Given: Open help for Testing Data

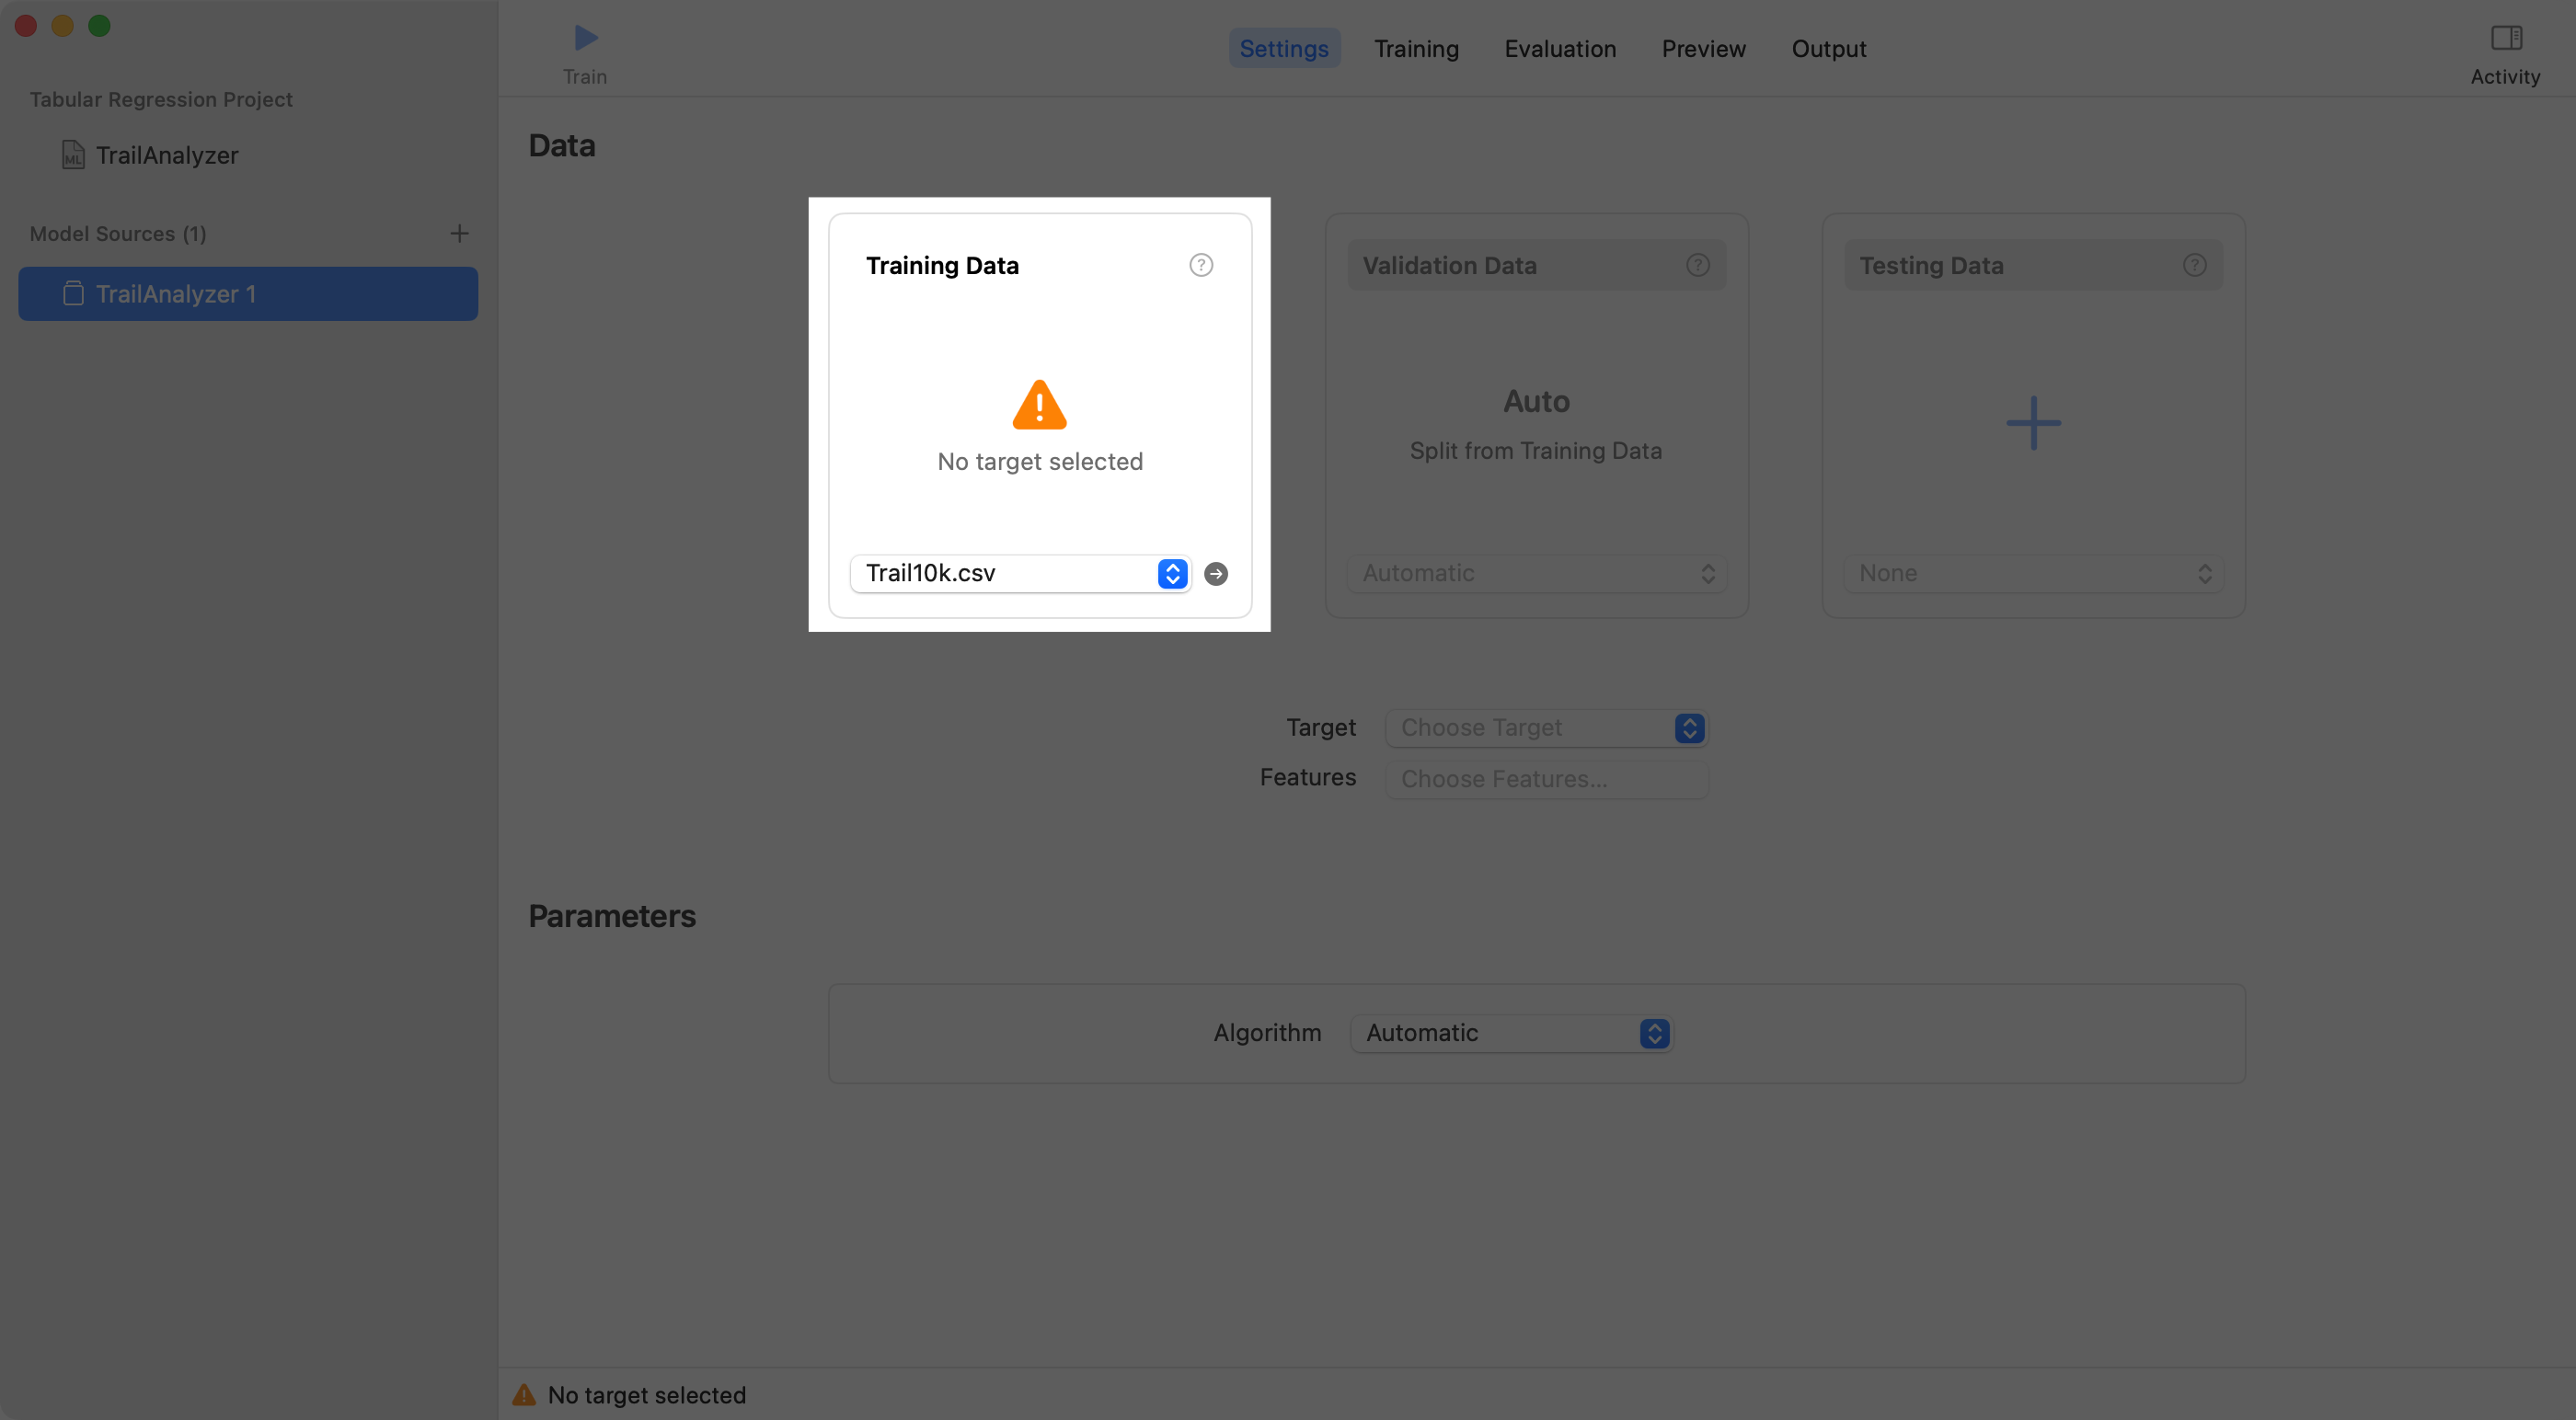Looking at the screenshot, I should (2194, 264).
